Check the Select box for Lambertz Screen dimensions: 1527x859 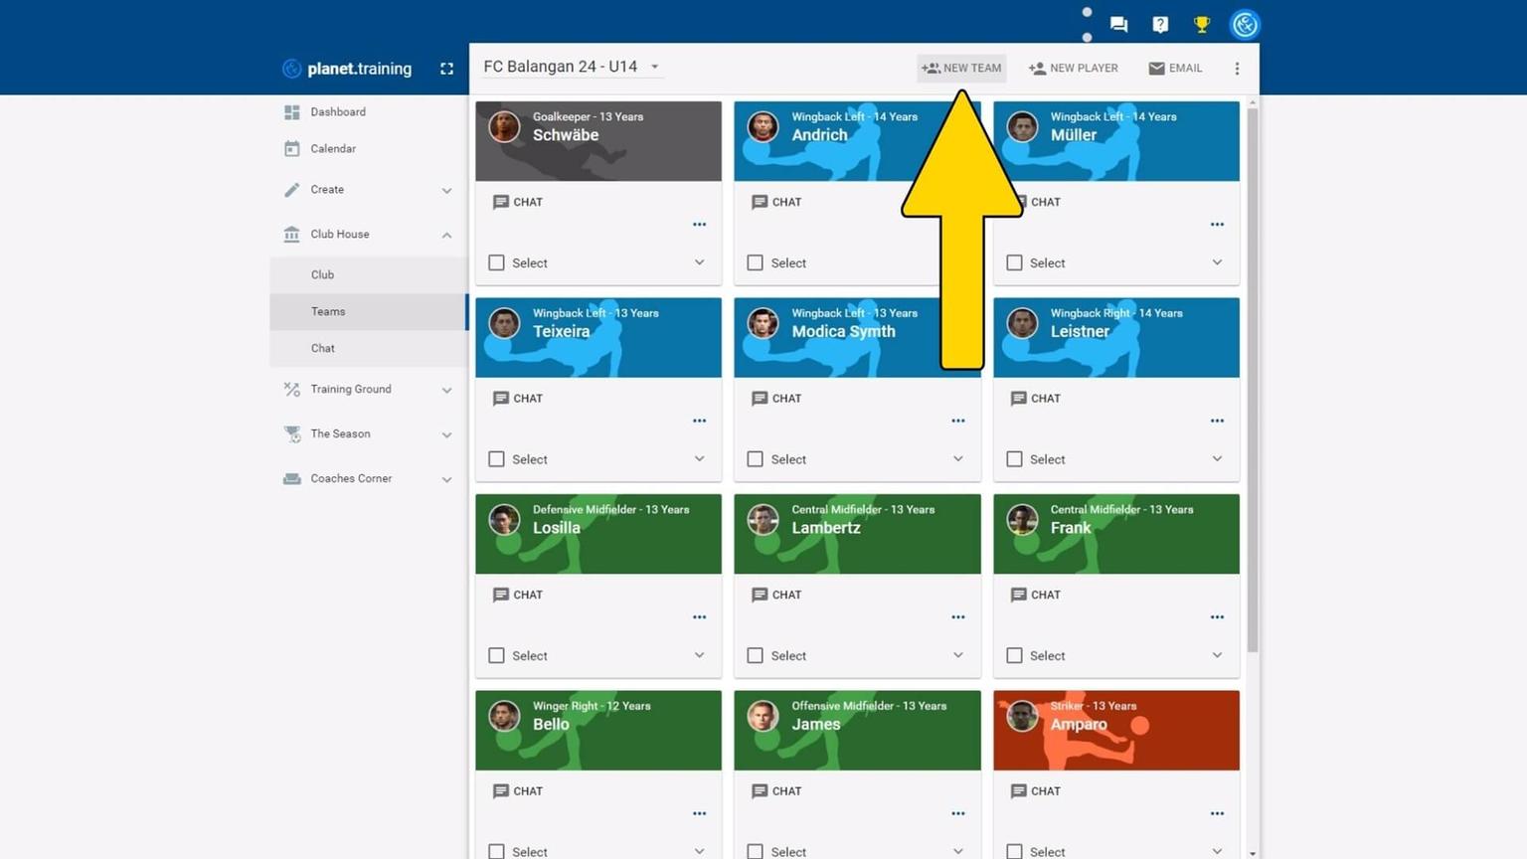coord(755,655)
